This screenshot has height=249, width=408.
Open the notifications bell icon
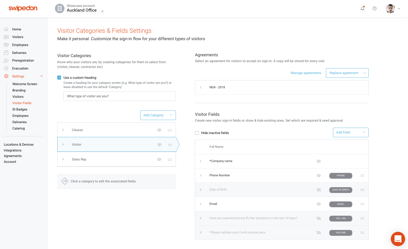pyautogui.click(x=363, y=8)
